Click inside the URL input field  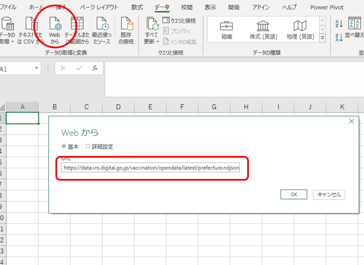pos(151,168)
